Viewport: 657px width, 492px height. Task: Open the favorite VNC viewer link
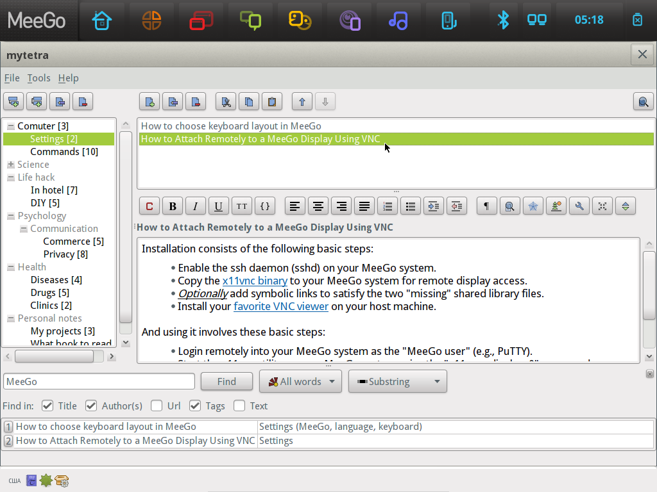[x=281, y=307]
